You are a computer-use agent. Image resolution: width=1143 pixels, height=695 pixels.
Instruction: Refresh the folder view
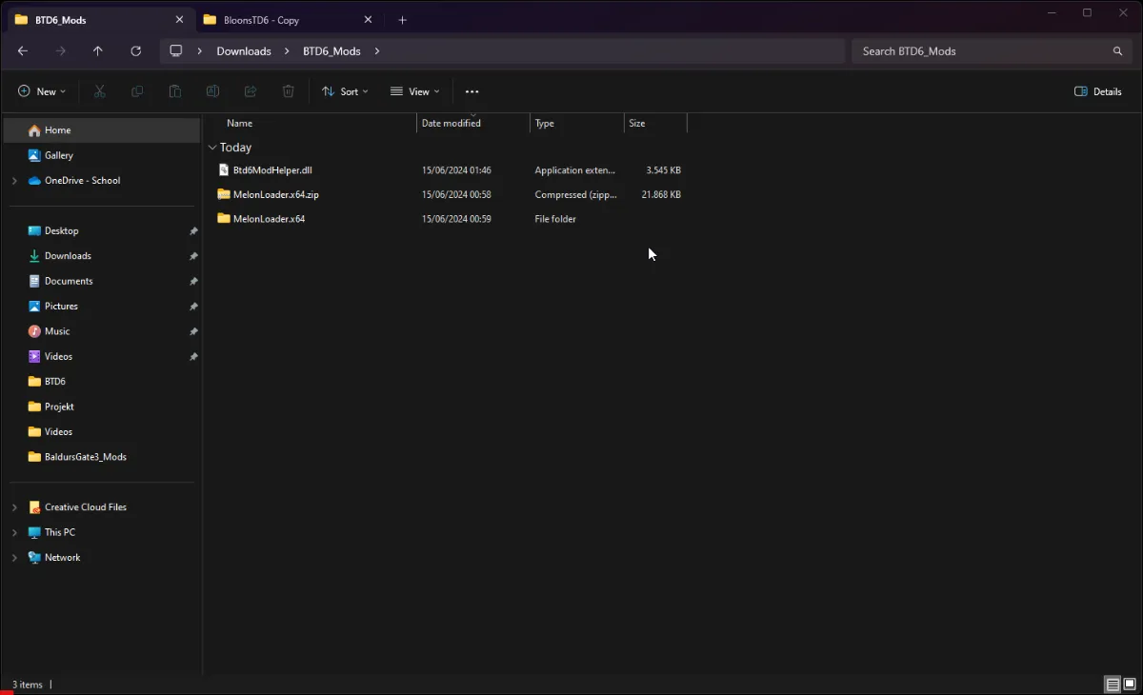point(136,50)
